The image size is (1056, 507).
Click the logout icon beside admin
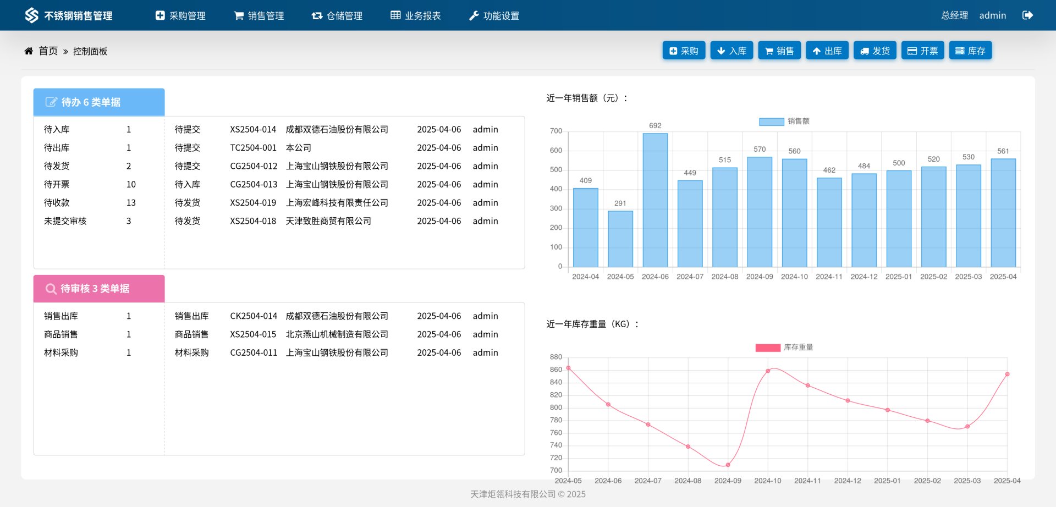[1027, 15]
